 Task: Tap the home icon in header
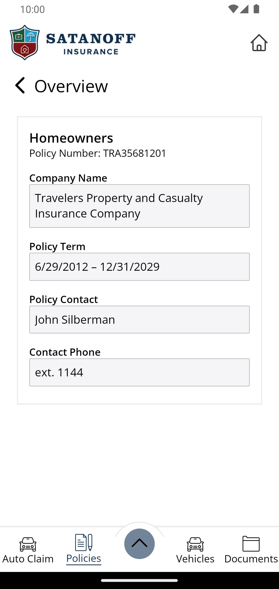[259, 43]
